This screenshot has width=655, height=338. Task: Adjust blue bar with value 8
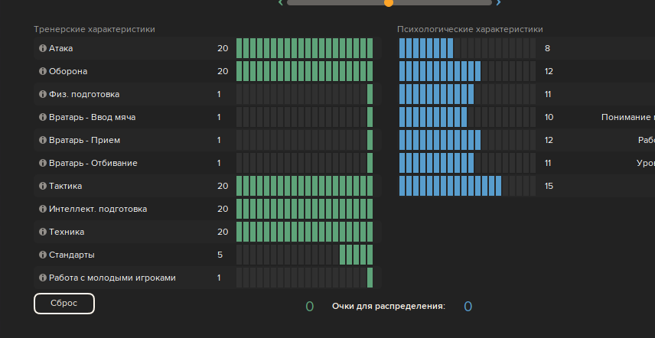pyautogui.click(x=468, y=48)
